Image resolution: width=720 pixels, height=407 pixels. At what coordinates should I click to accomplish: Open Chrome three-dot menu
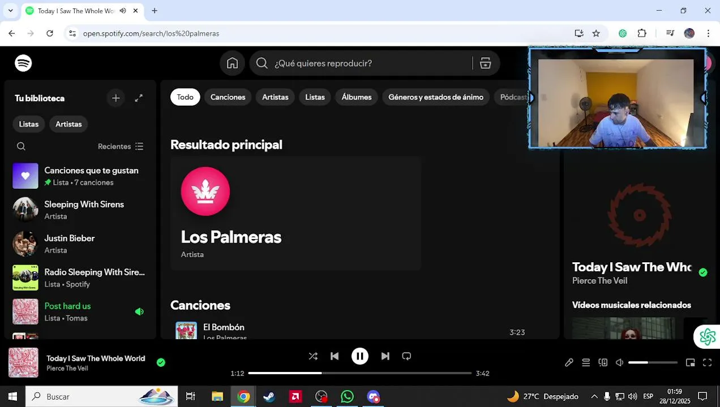(708, 33)
